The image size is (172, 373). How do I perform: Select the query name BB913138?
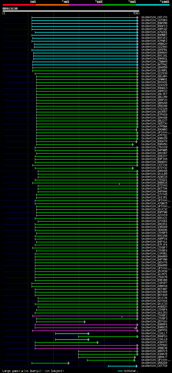[x=10, y=9]
